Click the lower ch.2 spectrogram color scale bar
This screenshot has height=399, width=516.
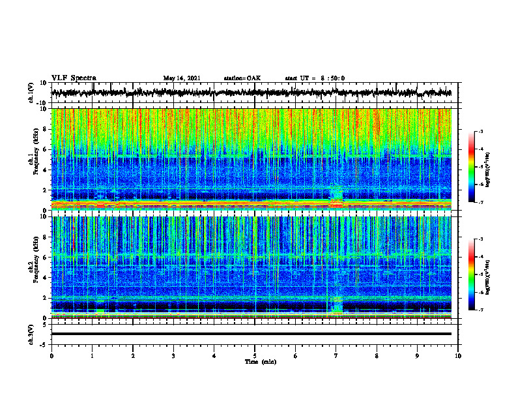(x=471, y=274)
